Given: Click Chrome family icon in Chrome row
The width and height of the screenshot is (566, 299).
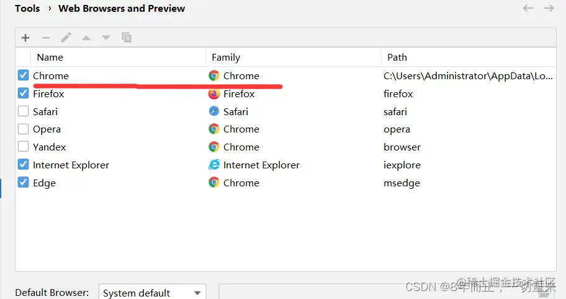Looking at the screenshot, I should pyautogui.click(x=214, y=76).
